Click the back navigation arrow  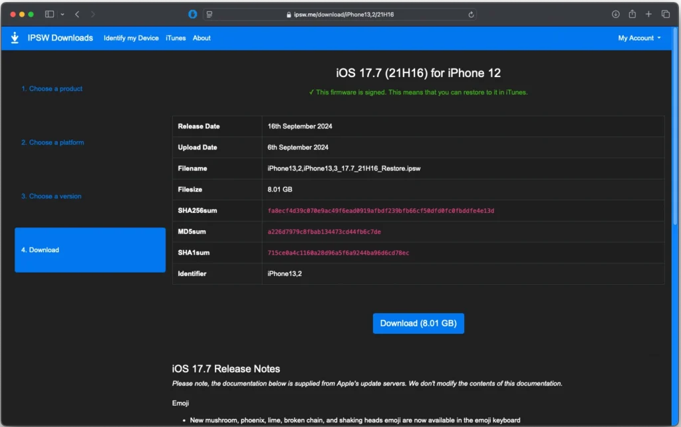[77, 13]
